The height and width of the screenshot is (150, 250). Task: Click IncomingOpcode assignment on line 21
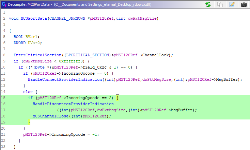[x=68, y=135]
